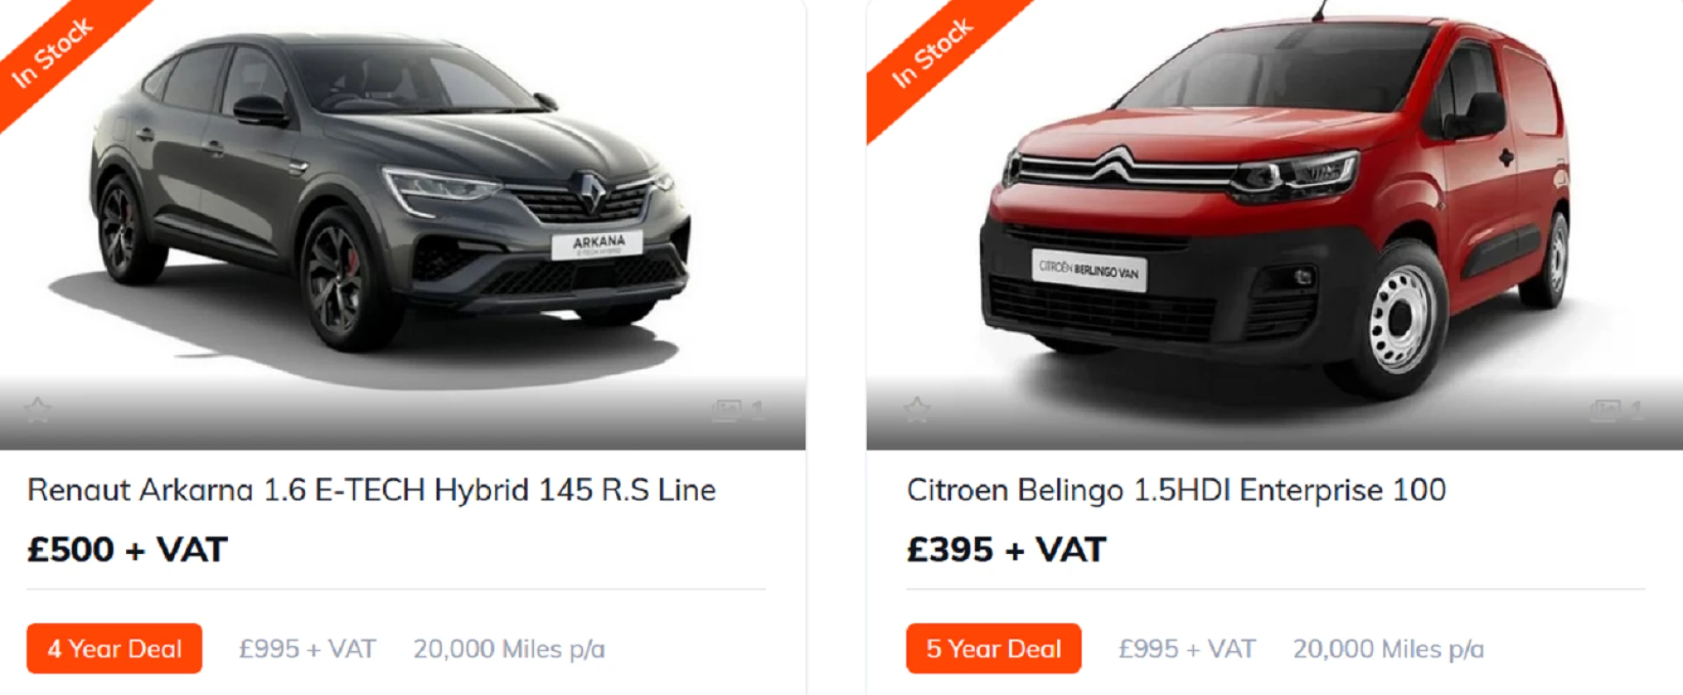Click the In Stock ribbon on Renault card
1683x695 pixels.
pos(54,53)
